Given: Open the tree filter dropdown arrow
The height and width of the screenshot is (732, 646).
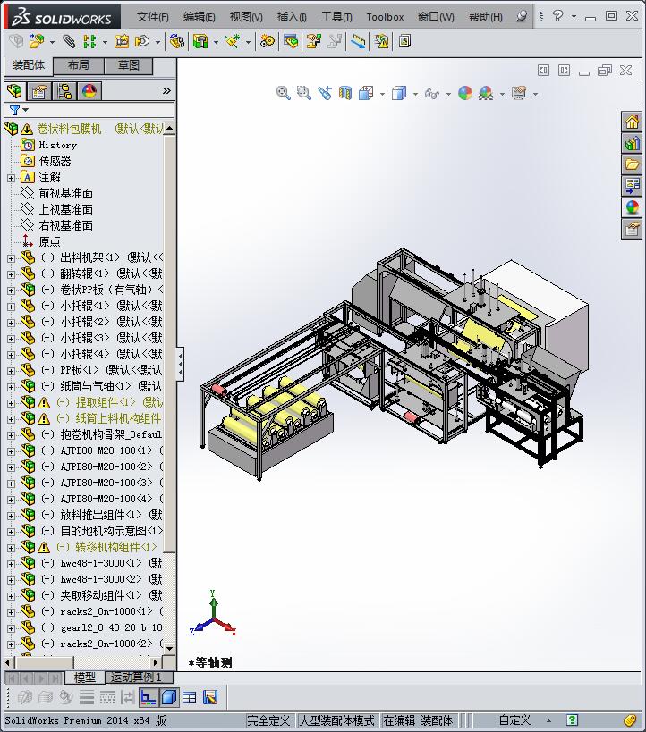Looking at the screenshot, I should (x=26, y=110).
